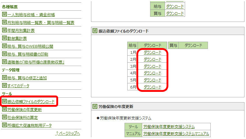
Task: Click the icon beside 年間月別集計表
Action: tap(4, 30)
